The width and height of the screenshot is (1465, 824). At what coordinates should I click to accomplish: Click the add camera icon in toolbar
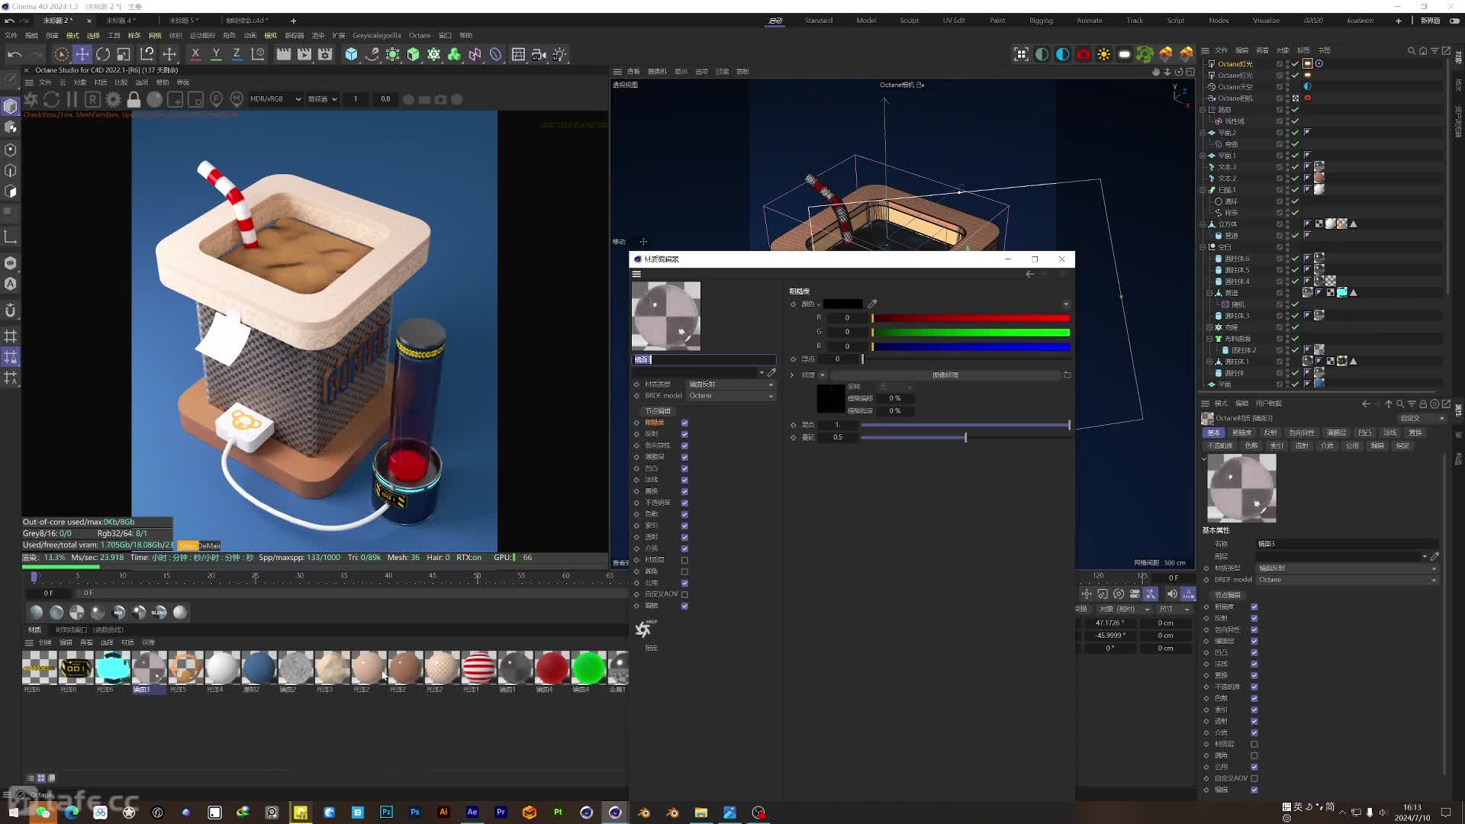539,54
